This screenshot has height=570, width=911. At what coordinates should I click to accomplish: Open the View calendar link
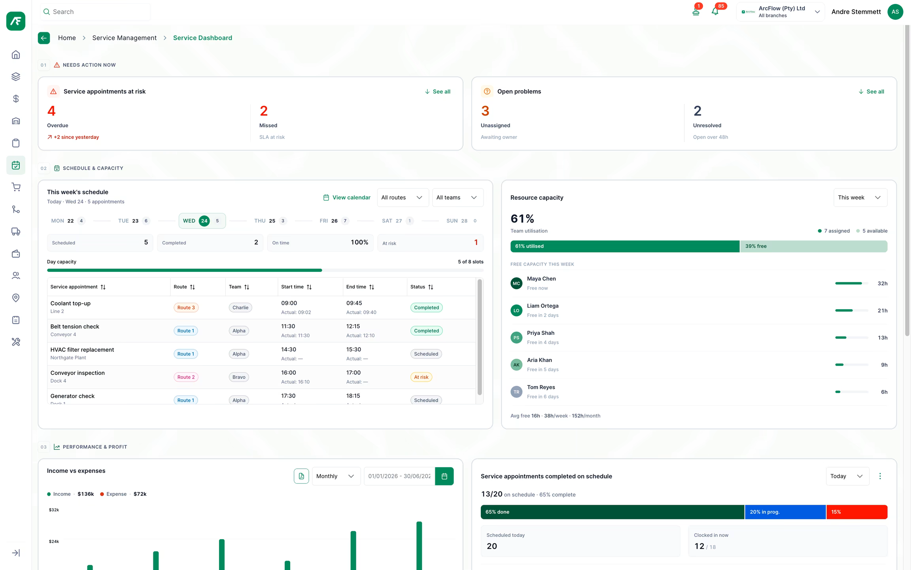[347, 198]
